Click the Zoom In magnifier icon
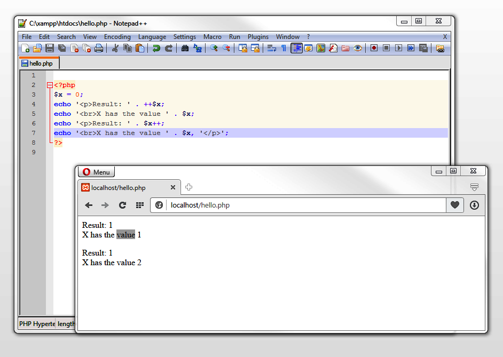 pyautogui.click(x=214, y=48)
